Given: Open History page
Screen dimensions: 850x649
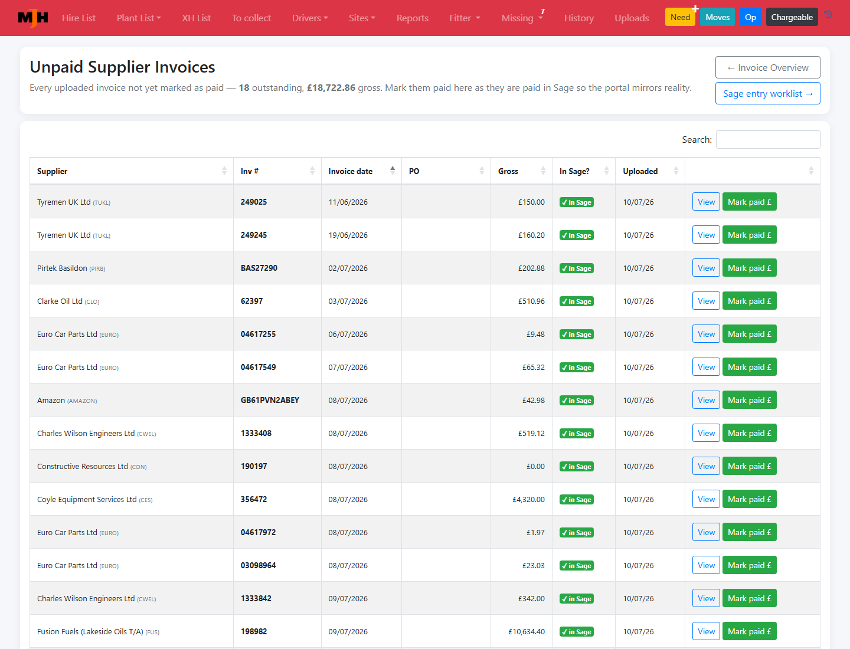Looking at the screenshot, I should 579,18.
